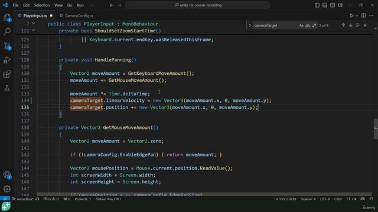Viewport: 378px width, 212px height.
Task: Click line number 135 in the gutter
Action: (25, 107)
